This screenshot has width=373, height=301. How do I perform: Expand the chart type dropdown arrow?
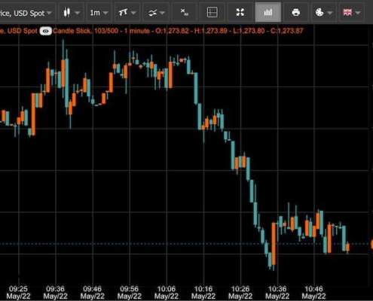(x=78, y=13)
